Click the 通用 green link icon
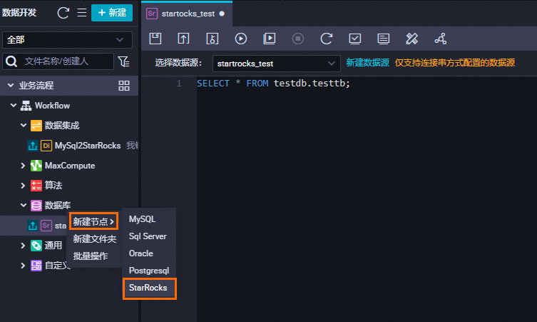The image size is (537, 322). point(36,246)
